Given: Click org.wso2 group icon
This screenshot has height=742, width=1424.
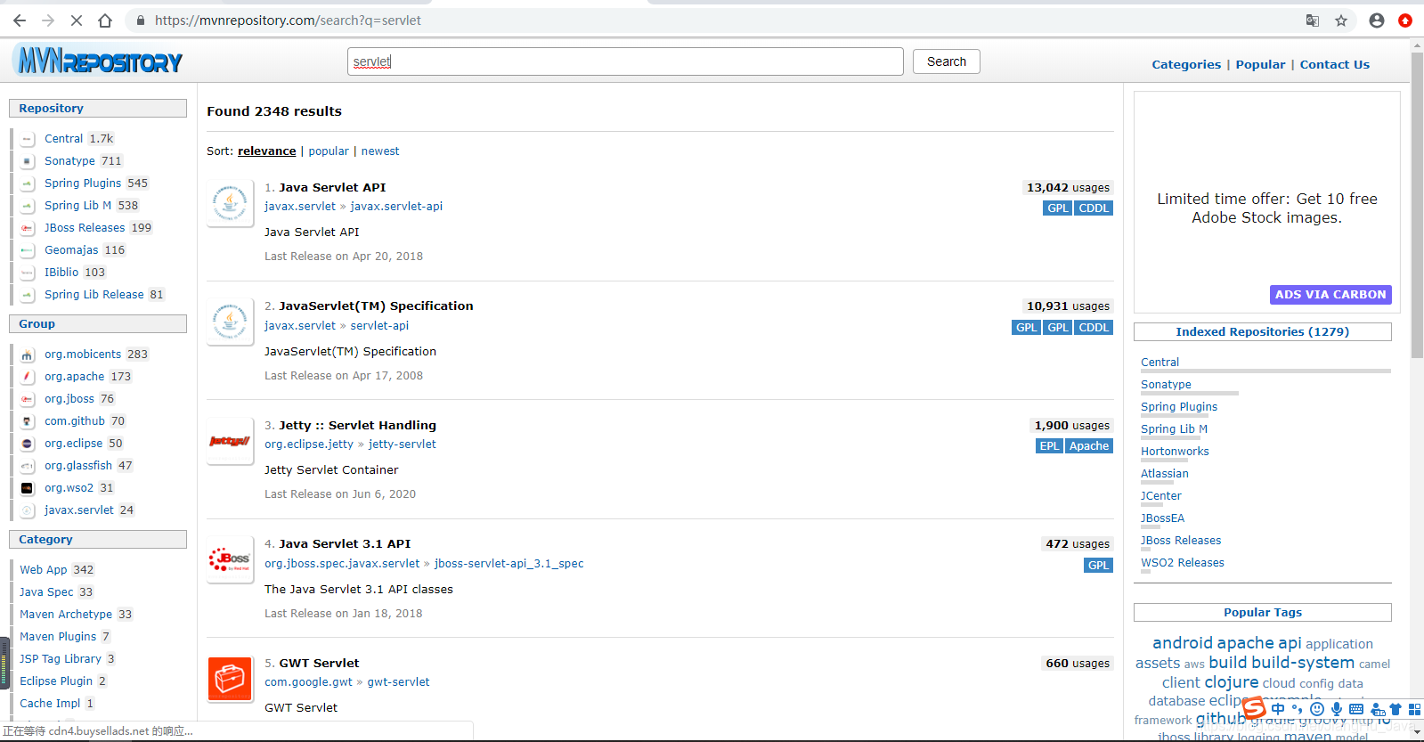Looking at the screenshot, I should (x=28, y=488).
